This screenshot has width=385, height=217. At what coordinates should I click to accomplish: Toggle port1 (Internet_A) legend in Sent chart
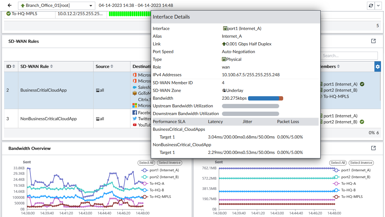click(164, 170)
